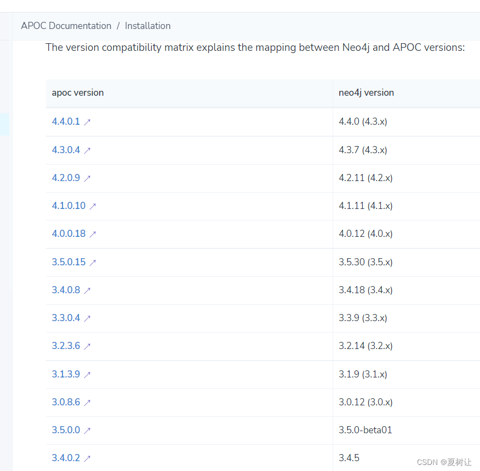
Task: Click external-link arrow icon beside 3.5.0.15
Action: click(x=93, y=263)
